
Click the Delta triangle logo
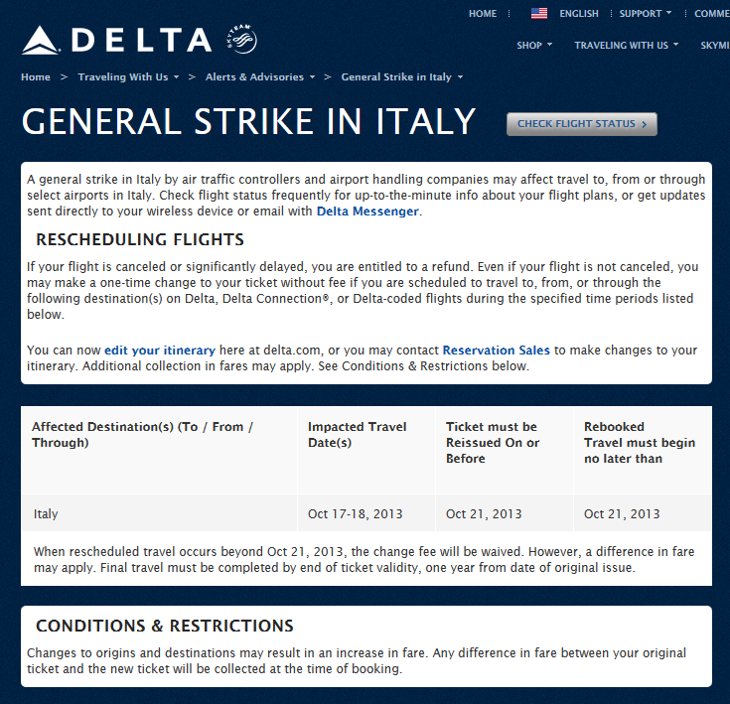pos(42,40)
